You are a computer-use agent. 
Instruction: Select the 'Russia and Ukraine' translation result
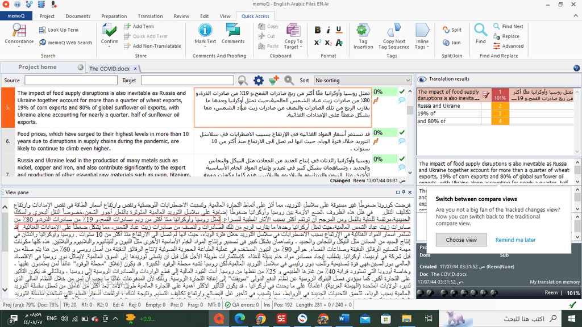[495, 106]
